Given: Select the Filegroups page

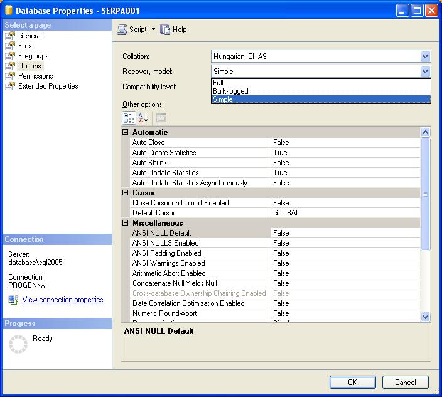Looking at the screenshot, I should [33, 56].
